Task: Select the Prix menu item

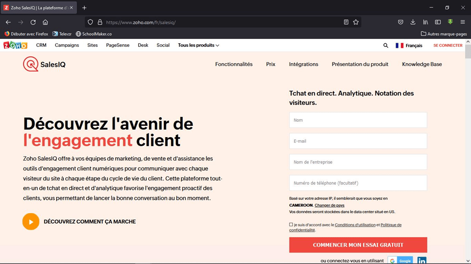Action: [x=271, y=64]
